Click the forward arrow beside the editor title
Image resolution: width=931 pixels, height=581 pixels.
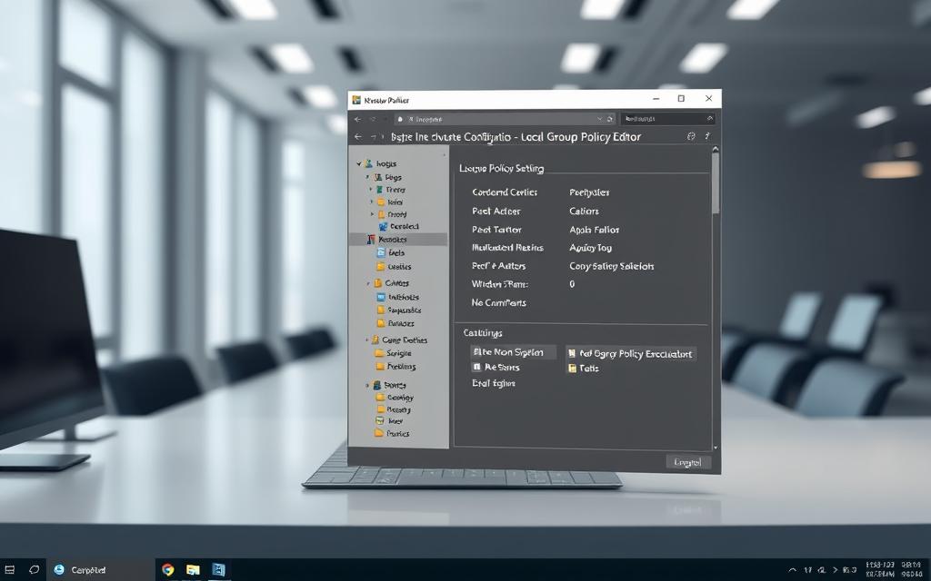[374, 137]
